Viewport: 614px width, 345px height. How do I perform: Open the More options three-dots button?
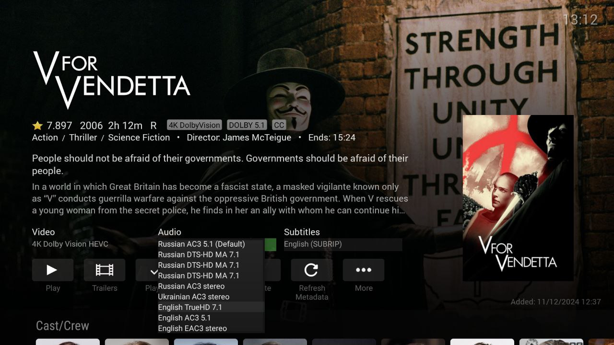[x=364, y=270]
